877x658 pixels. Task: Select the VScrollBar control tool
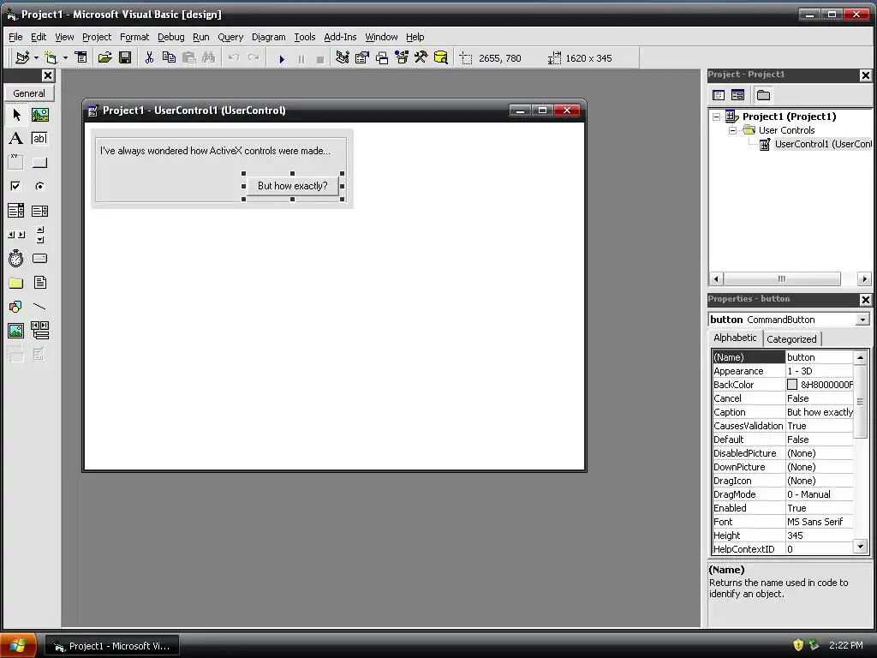tap(39, 235)
